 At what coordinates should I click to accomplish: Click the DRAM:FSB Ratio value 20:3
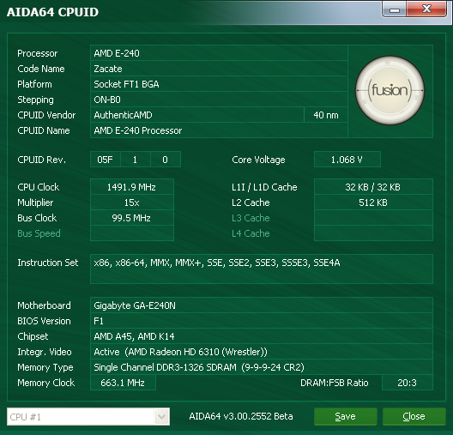407,383
